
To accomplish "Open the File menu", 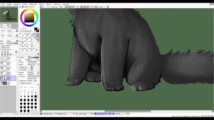I will pyautogui.click(x=3, y=4).
